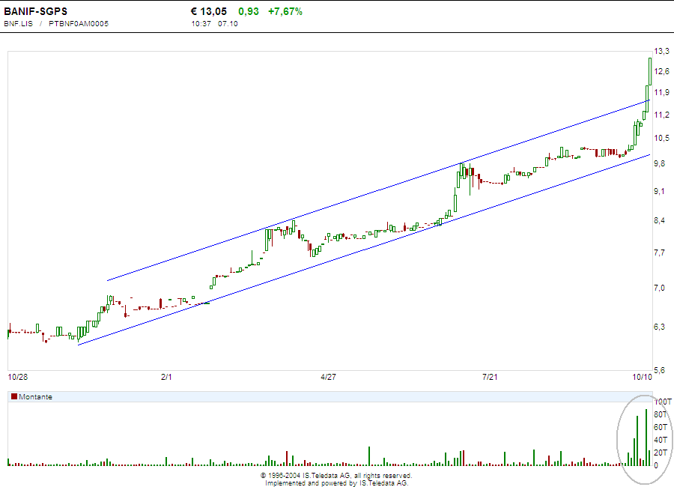
Task: Click the latest tall green candlestick at top right
Action: tap(650, 71)
